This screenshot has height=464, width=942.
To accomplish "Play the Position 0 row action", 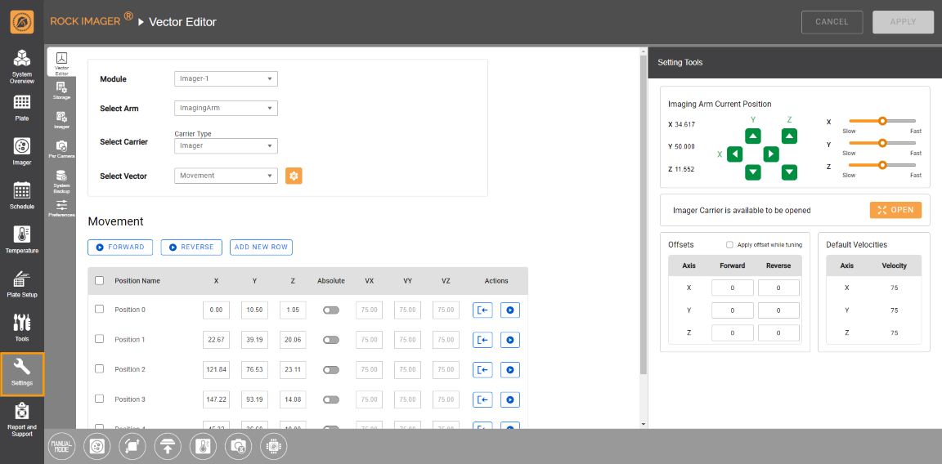I will [509, 310].
